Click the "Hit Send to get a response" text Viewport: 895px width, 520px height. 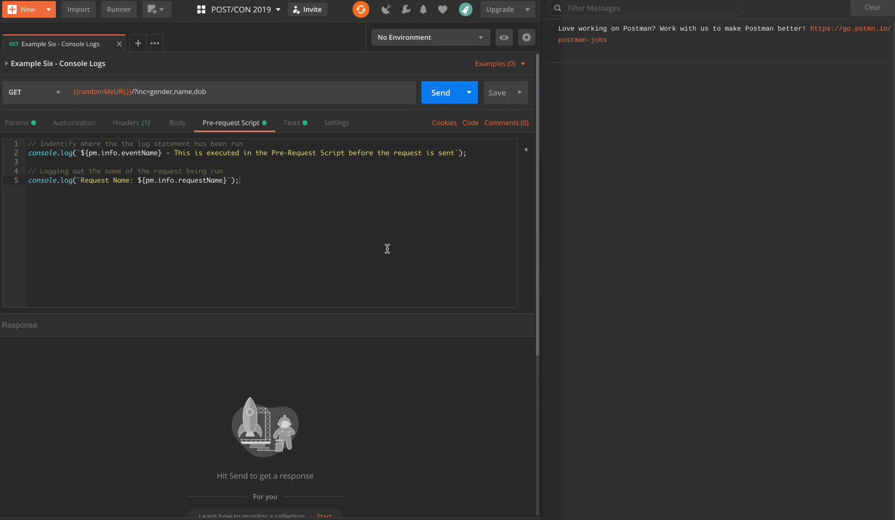tap(265, 475)
